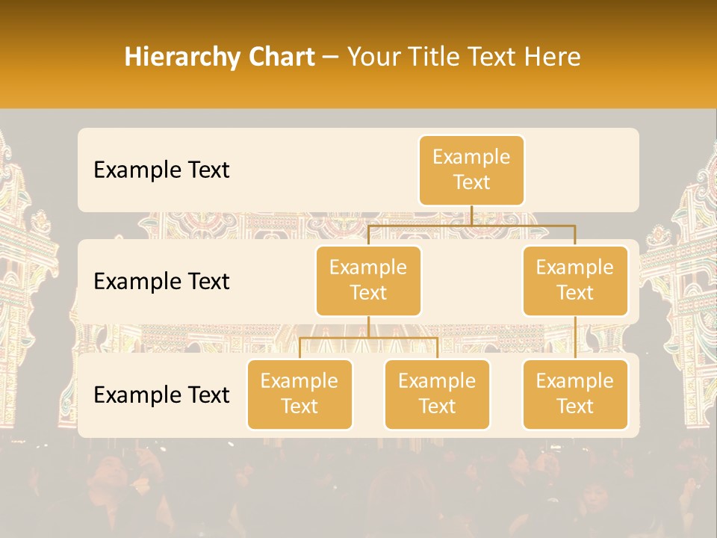Screen dimensions: 717x538
Task: Click the middle row band between its two boxes
Action: (472, 282)
